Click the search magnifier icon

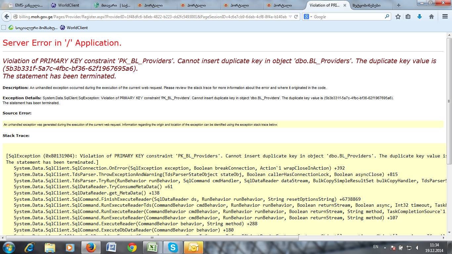pyautogui.click(x=387, y=17)
